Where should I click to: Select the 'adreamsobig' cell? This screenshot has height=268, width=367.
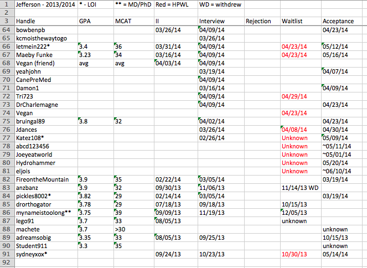(46, 238)
